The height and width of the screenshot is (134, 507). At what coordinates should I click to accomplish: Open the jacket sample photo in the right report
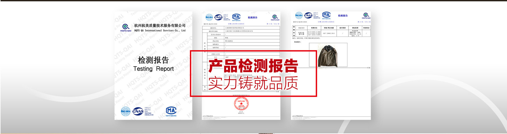328,55
